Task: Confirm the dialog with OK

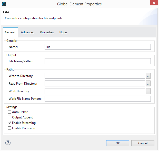Action: tap(118, 143)
